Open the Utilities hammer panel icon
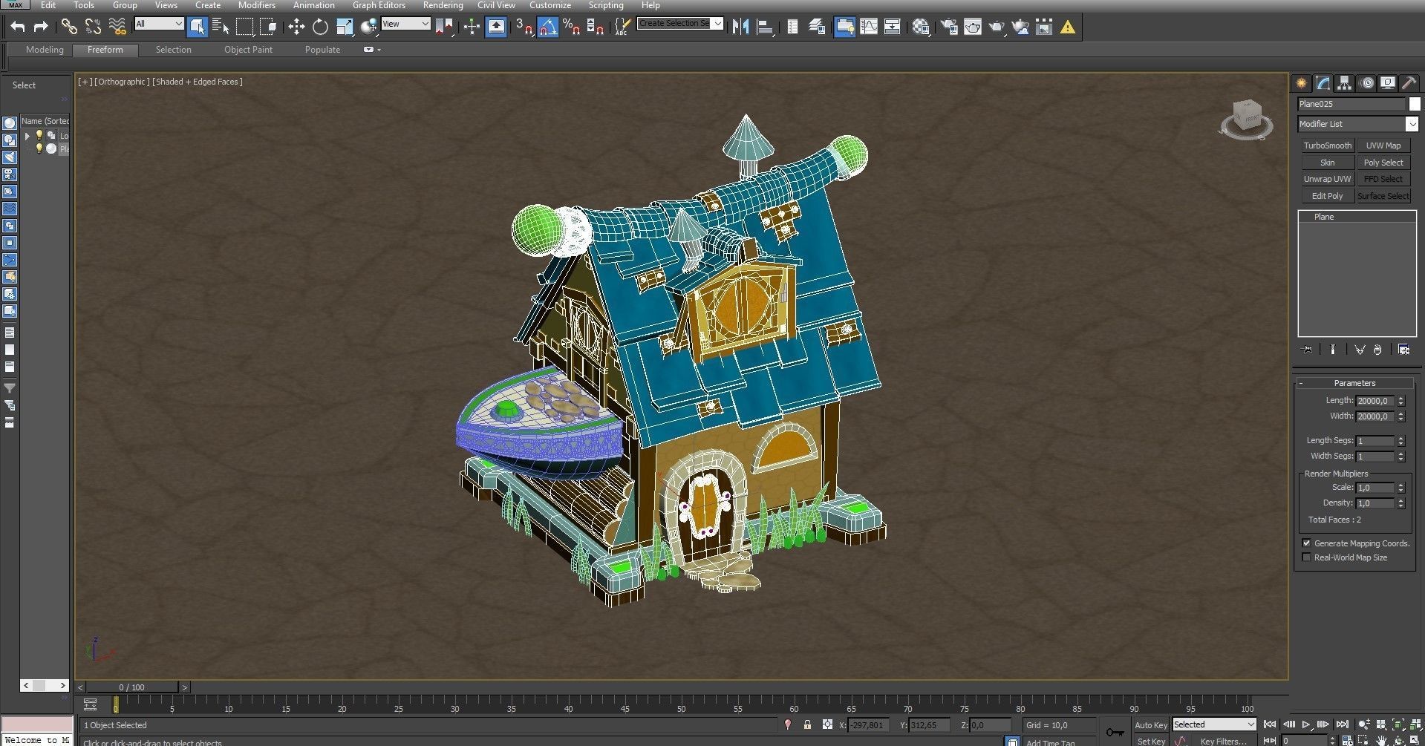The width and height of the screenshot is (1425, 746). click(x=1408, y=83)
